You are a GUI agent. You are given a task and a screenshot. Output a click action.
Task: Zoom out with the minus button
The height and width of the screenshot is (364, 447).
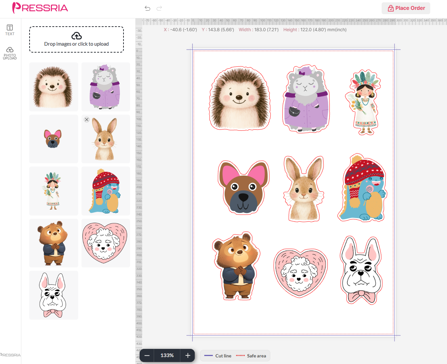coord(147,355)
